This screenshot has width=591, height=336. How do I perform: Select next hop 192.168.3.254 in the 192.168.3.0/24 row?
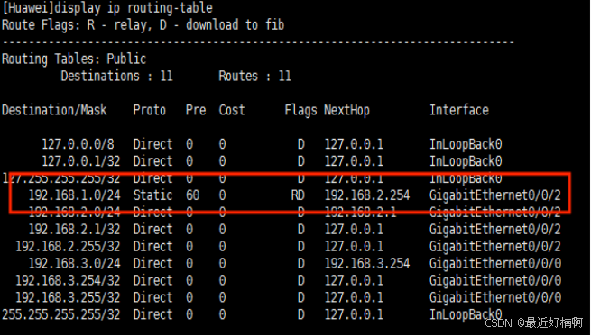click(367, 263)
